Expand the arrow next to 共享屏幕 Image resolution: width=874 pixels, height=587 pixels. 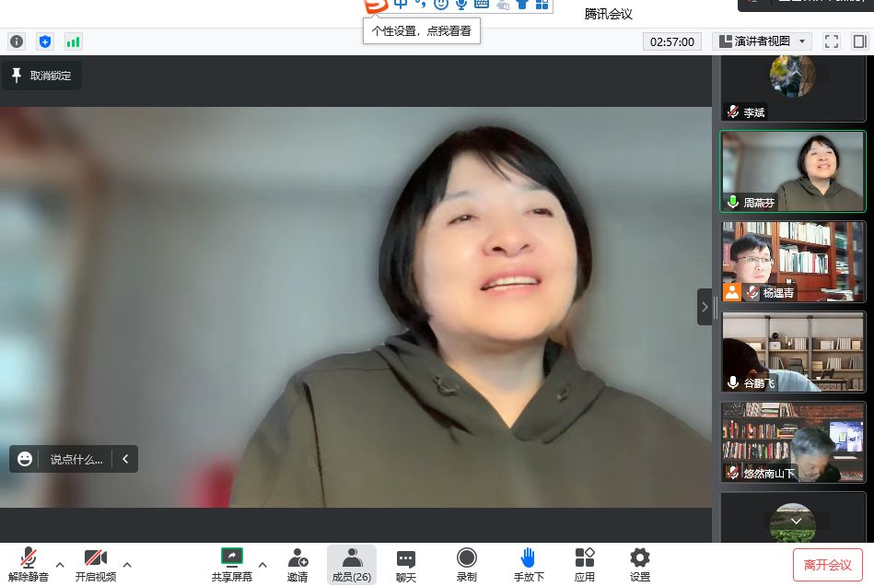[x=262, y=564]
